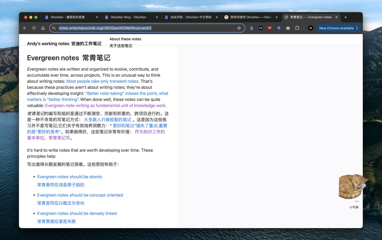Image resolution: width=382 pixels, height=240 pixels.
Task: Open the About these notes link
Action: (125, 39)
